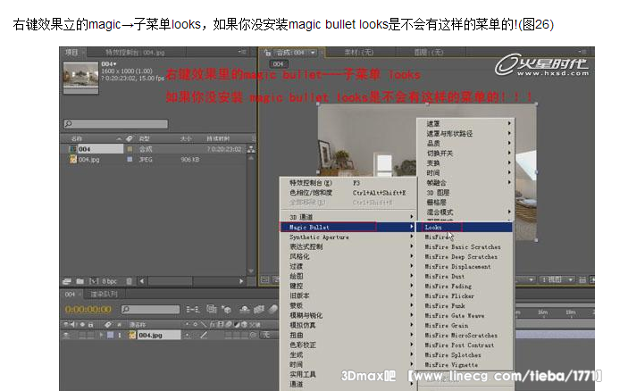Open the 8 bpc color depth setting
Viewport: 628px width, 391px height.
click(x=109, y=281)
